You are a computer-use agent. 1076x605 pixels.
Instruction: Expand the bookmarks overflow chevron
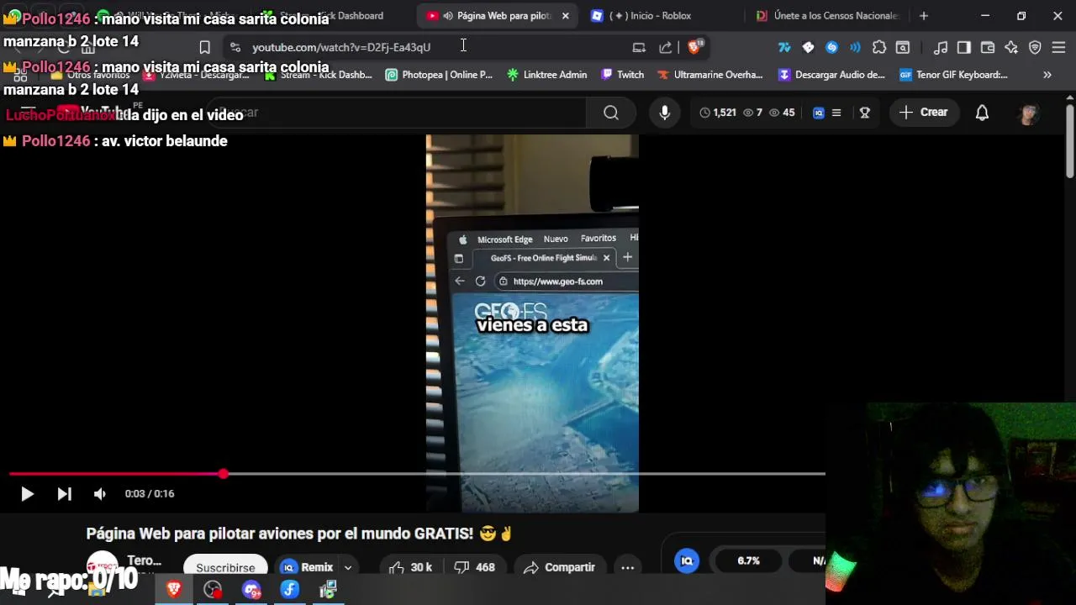[x=1047, y=75]
